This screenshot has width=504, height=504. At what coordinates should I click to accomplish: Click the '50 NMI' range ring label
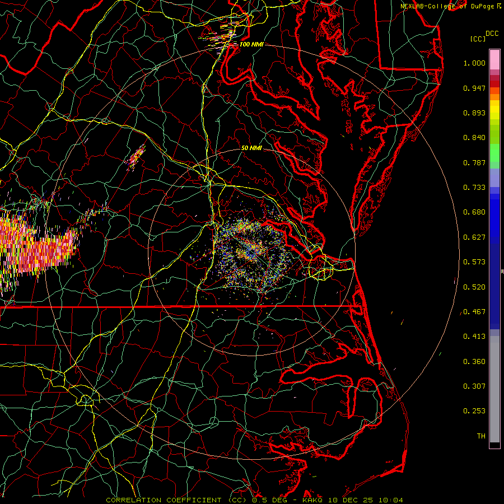pyautogui.click(x=251, y=148)
